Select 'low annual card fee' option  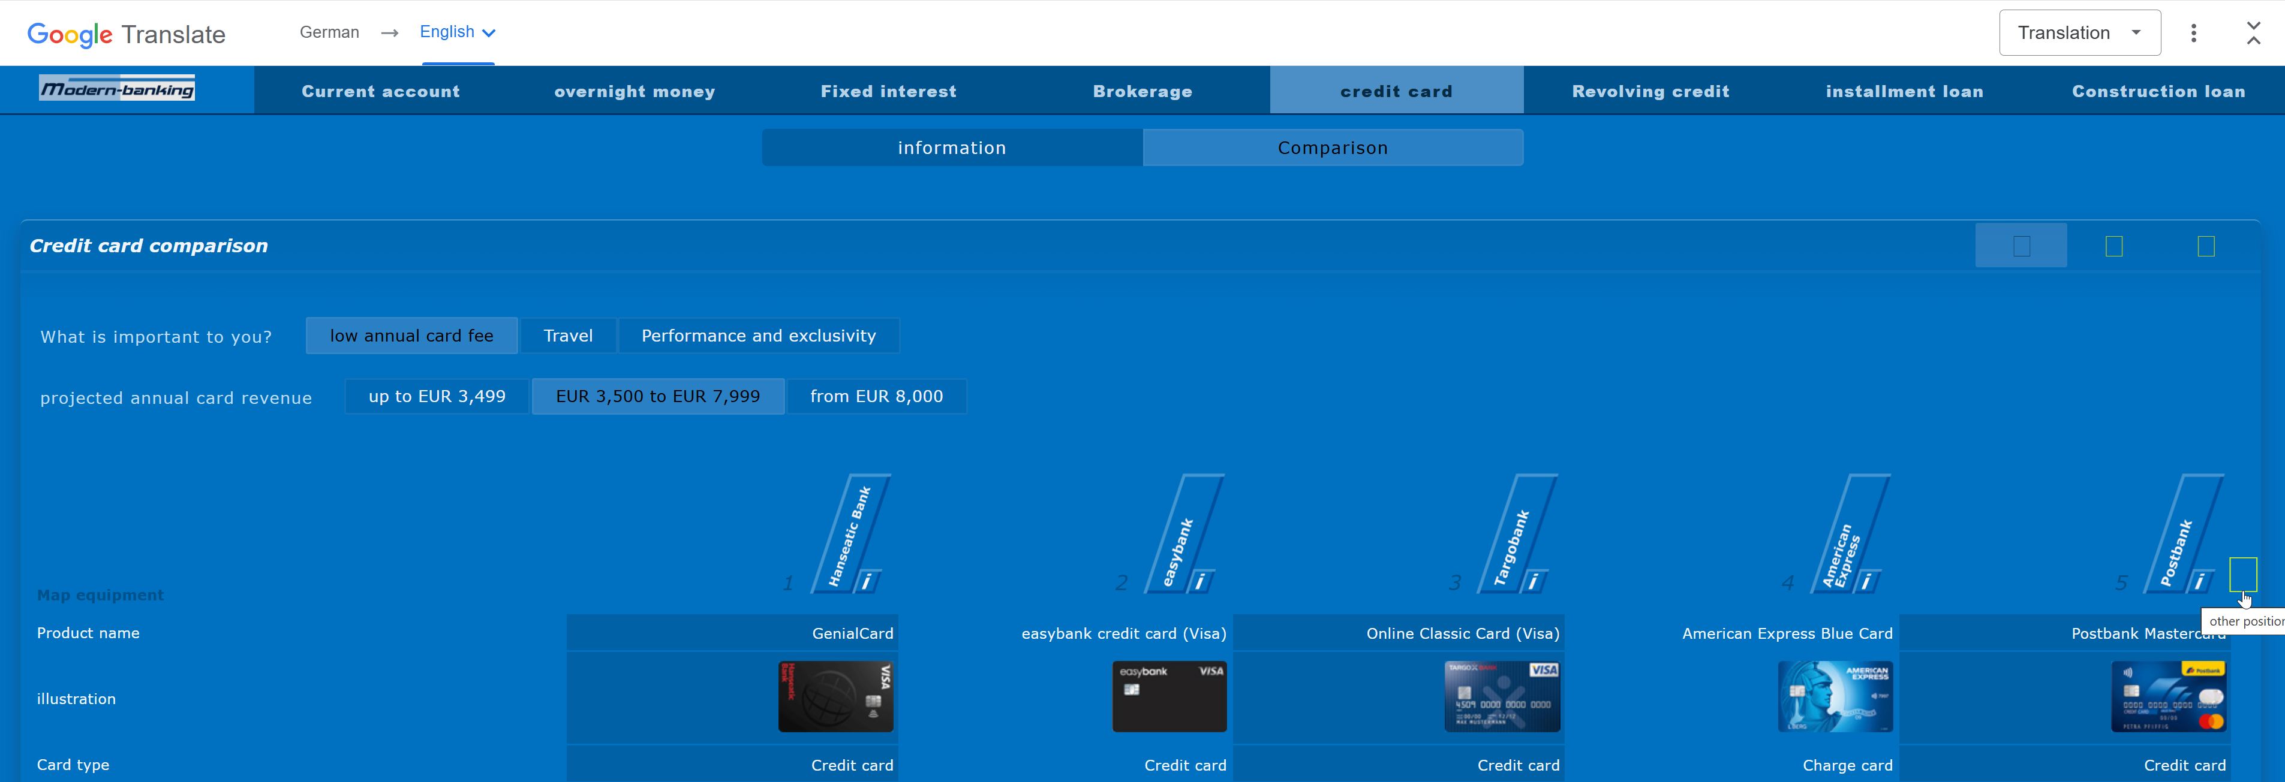[411, 336]
